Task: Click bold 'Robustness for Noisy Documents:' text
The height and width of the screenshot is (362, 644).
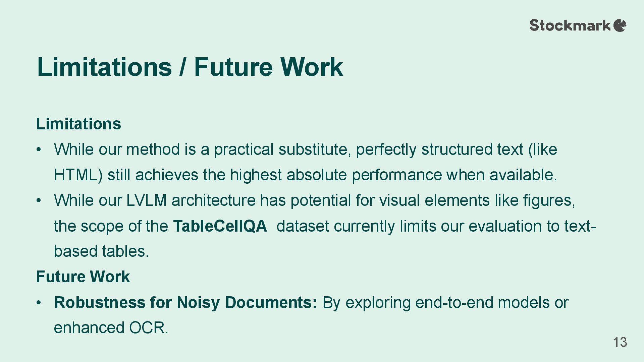Action: tap(185, 302)
